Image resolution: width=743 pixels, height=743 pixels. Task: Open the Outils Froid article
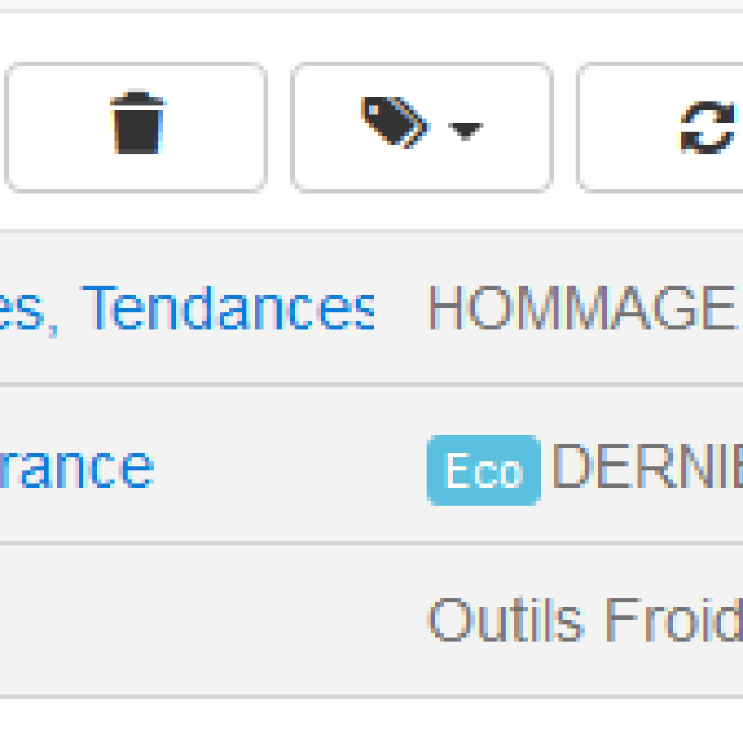click(586, 618)
